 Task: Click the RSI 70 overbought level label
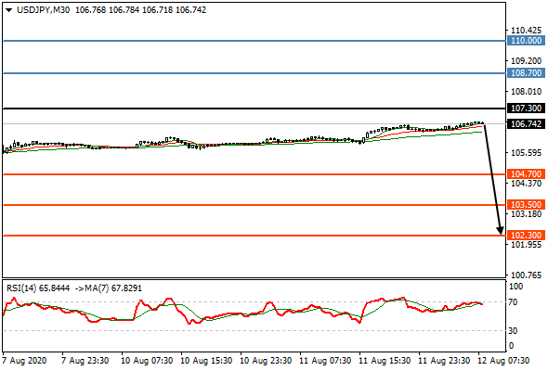[513, 301]
